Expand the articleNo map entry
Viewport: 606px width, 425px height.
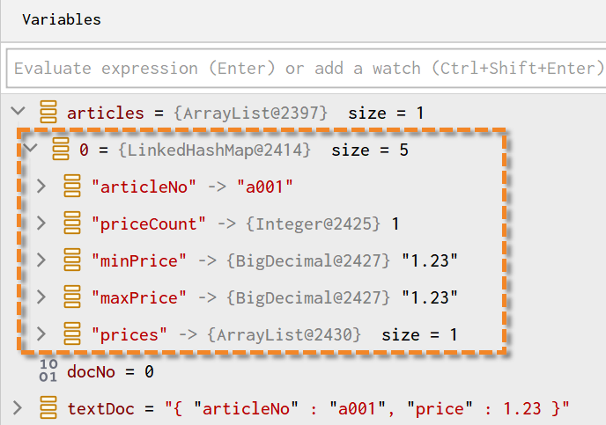41,186
